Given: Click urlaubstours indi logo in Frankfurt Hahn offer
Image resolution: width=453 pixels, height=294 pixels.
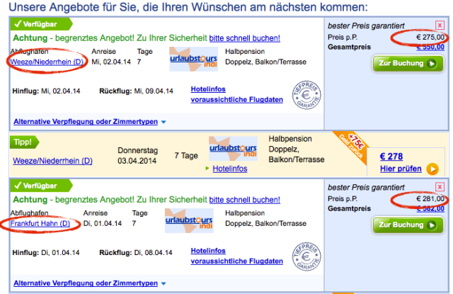Looking at the screenshot, I should (189, 220).
